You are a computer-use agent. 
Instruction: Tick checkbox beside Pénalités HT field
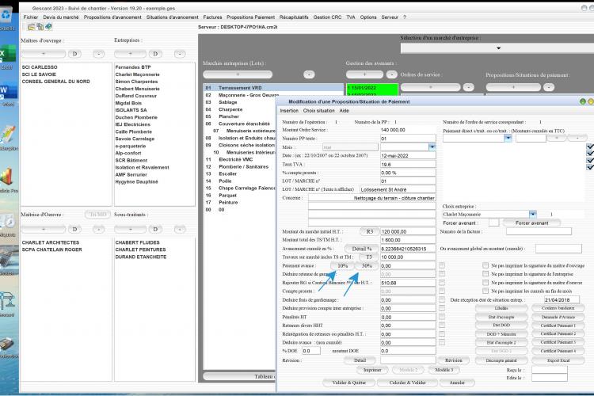[442, 317]
